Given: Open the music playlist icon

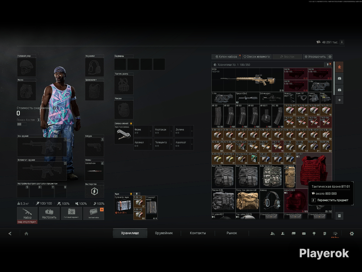Looking at the screenshot, I should pyautogui.click(x=335, y=233).
